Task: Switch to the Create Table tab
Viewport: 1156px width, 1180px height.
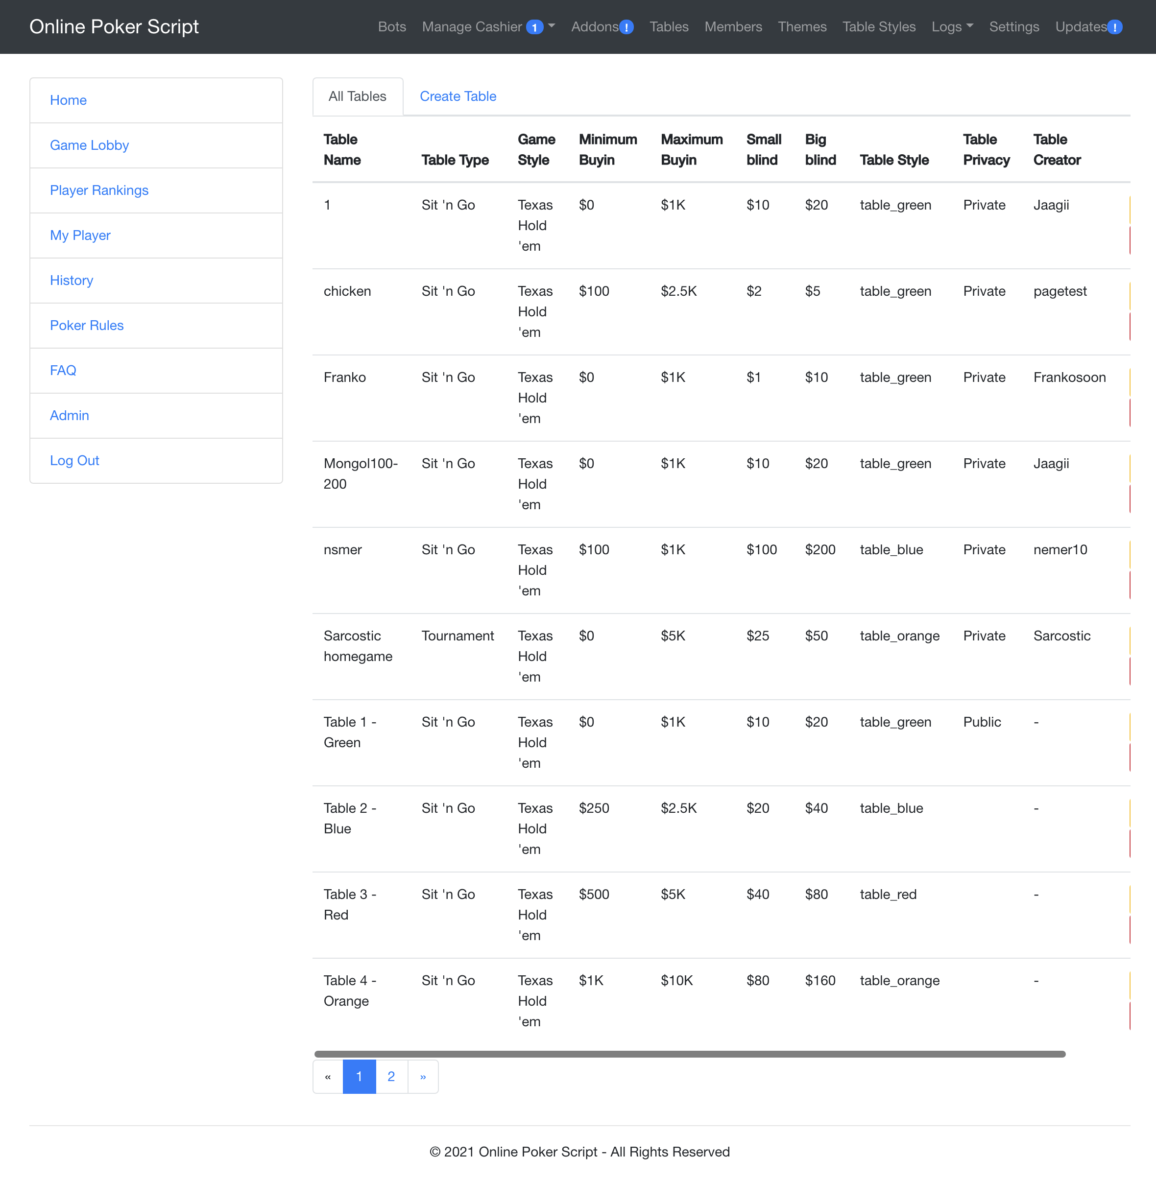Action: (x=458, y=96)
